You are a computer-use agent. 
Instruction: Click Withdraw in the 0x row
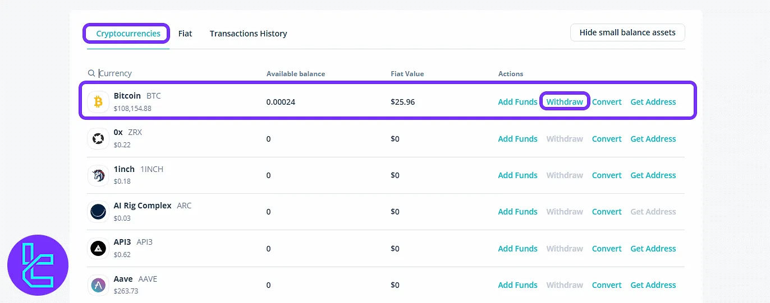[x=565, y=139]
